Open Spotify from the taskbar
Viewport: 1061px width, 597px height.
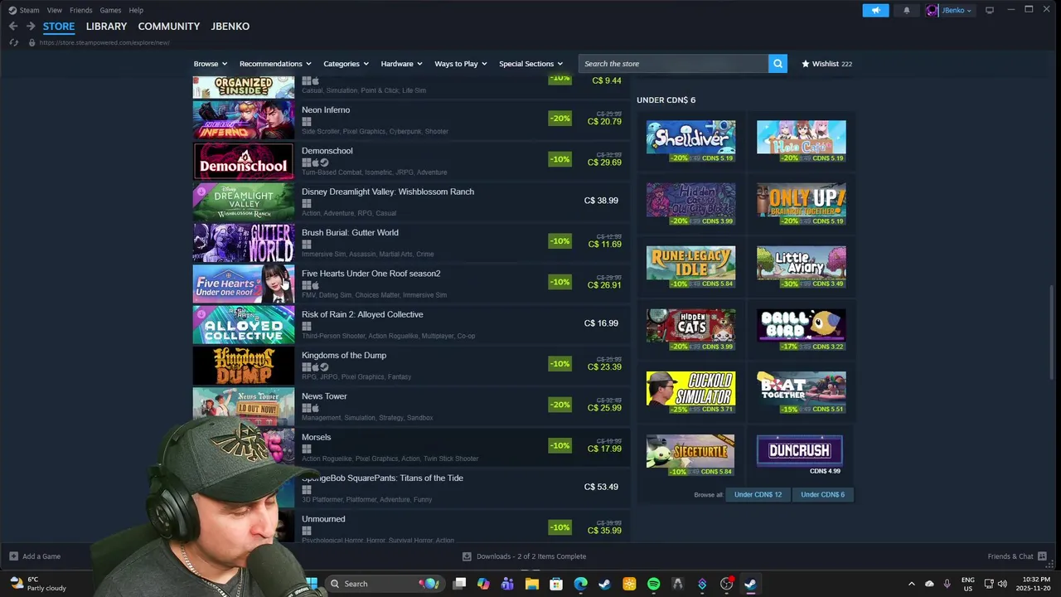click(653, 584)
